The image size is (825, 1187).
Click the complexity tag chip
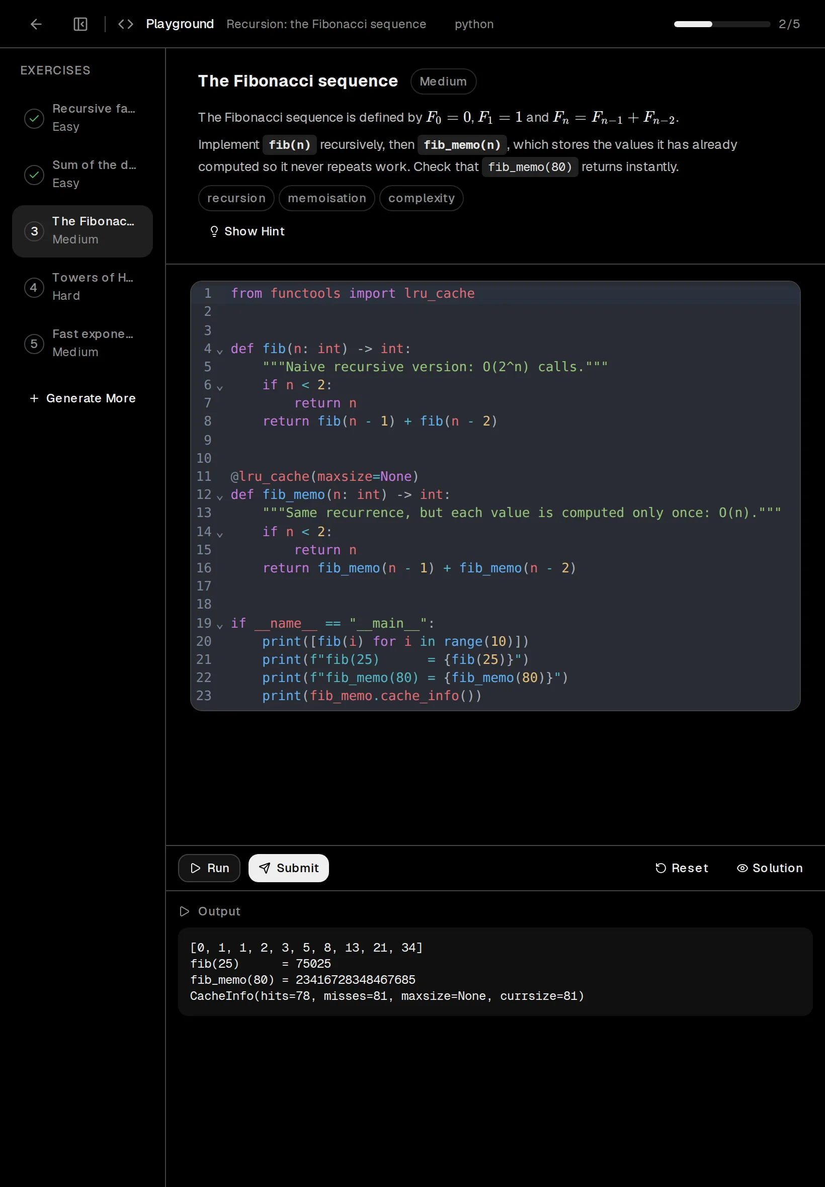[421, 199]
